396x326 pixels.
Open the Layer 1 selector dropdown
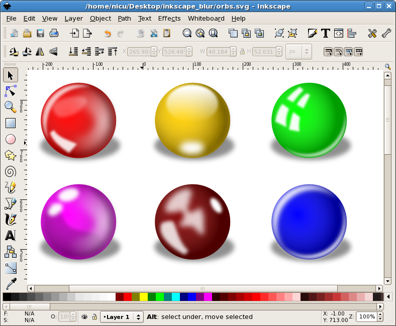[x=122, y=317]
